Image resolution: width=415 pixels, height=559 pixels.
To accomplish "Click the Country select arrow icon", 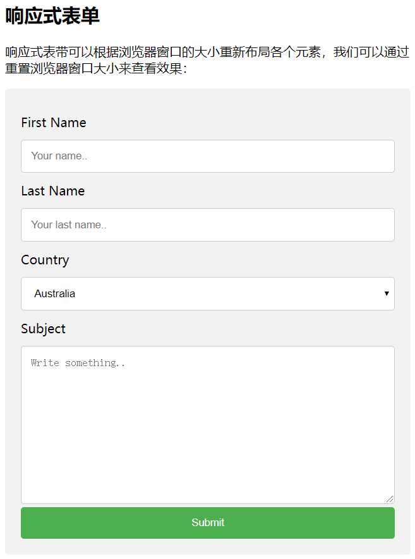I will [387, 293].
